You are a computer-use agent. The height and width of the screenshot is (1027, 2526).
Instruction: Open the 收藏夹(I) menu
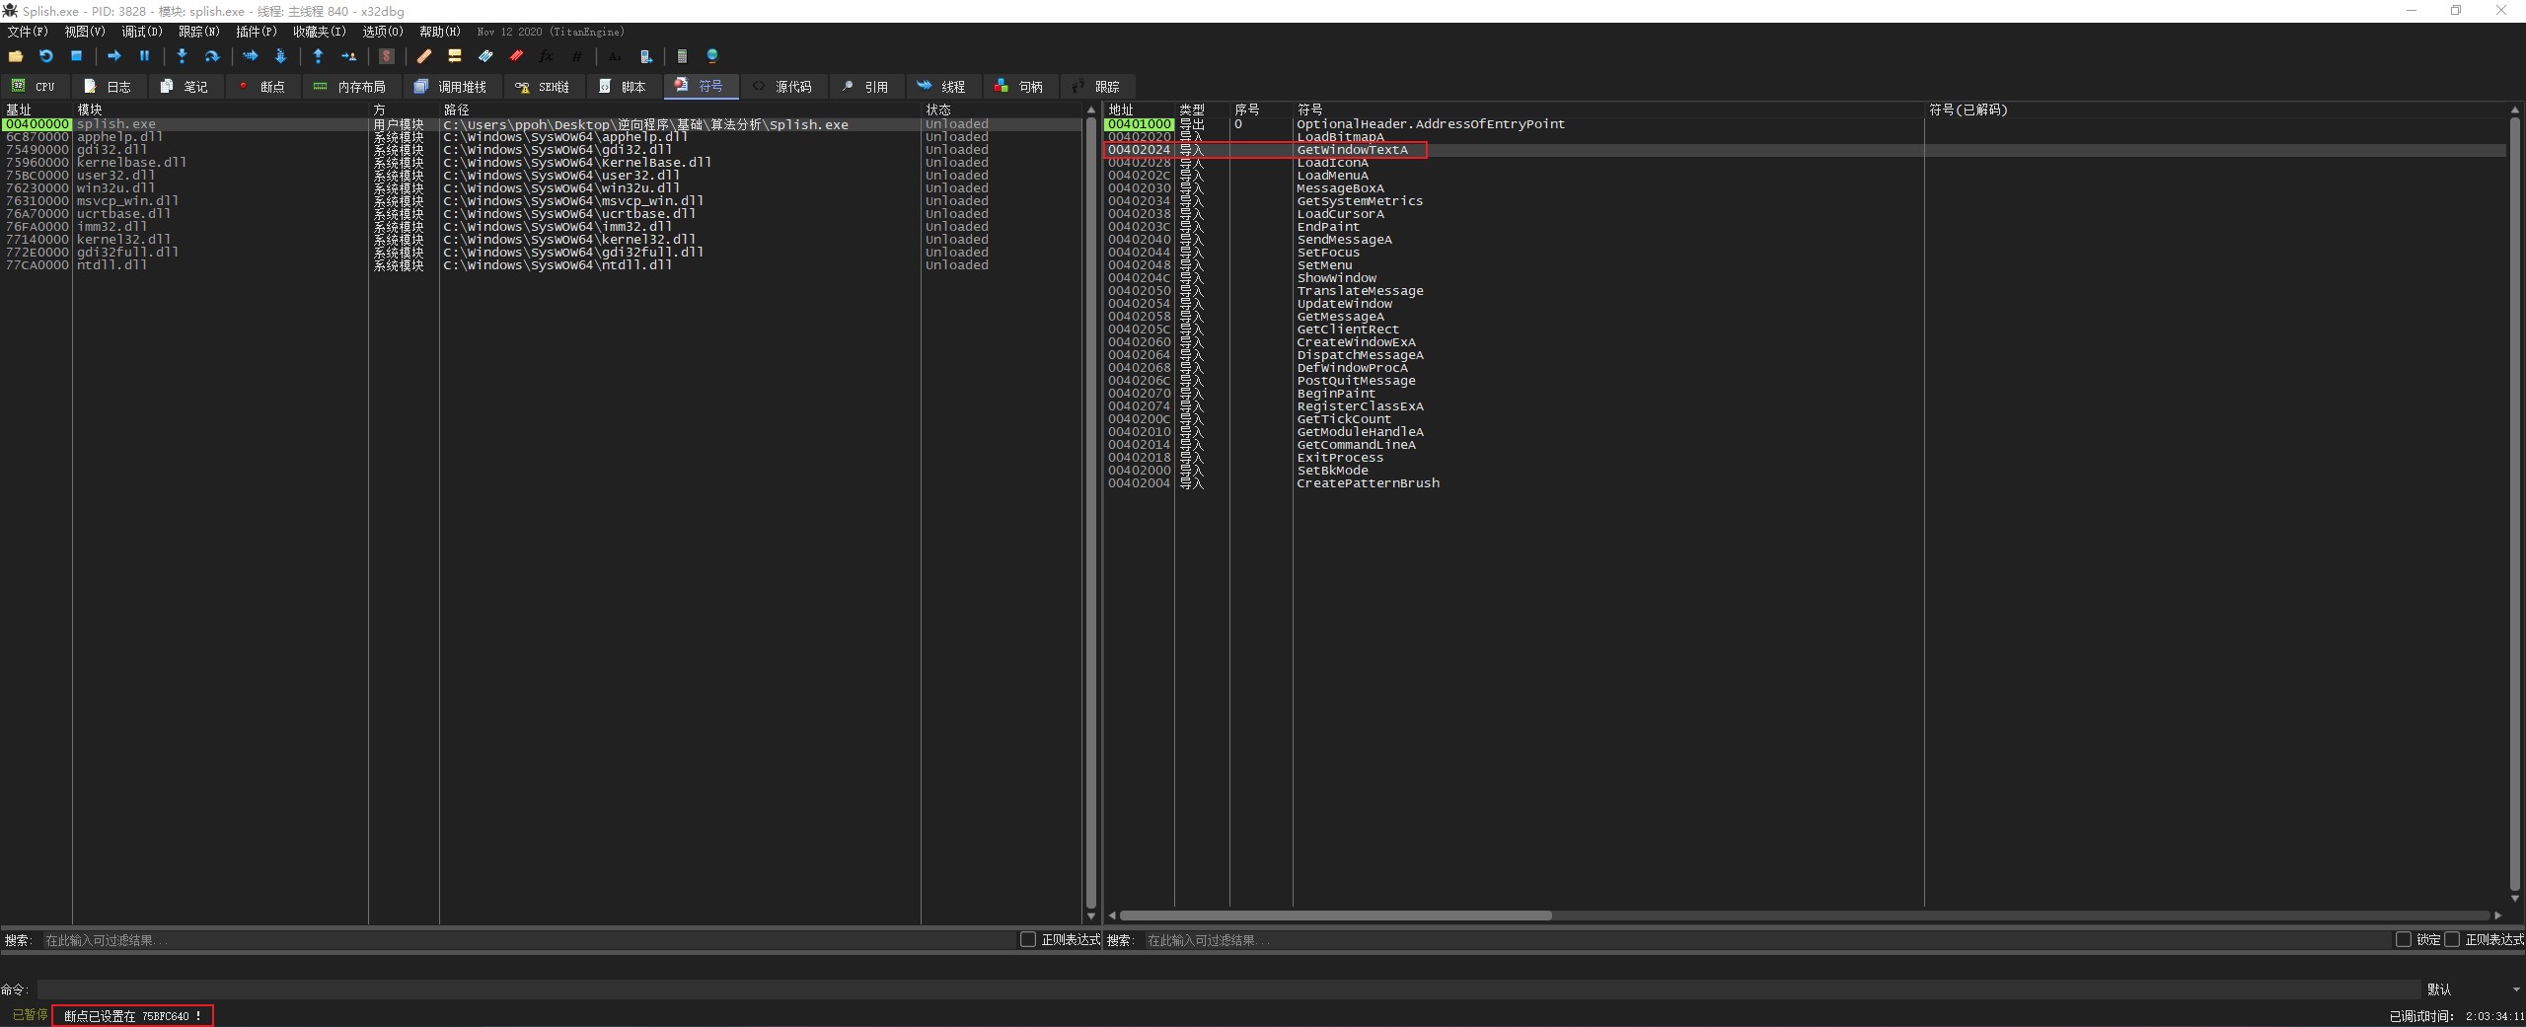click(320, 32)
